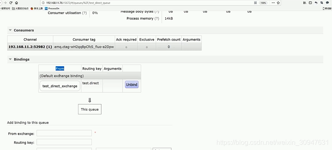Click the Unbind button
The height and width of the screenshot is (150, 332).
tap(132, 85)
